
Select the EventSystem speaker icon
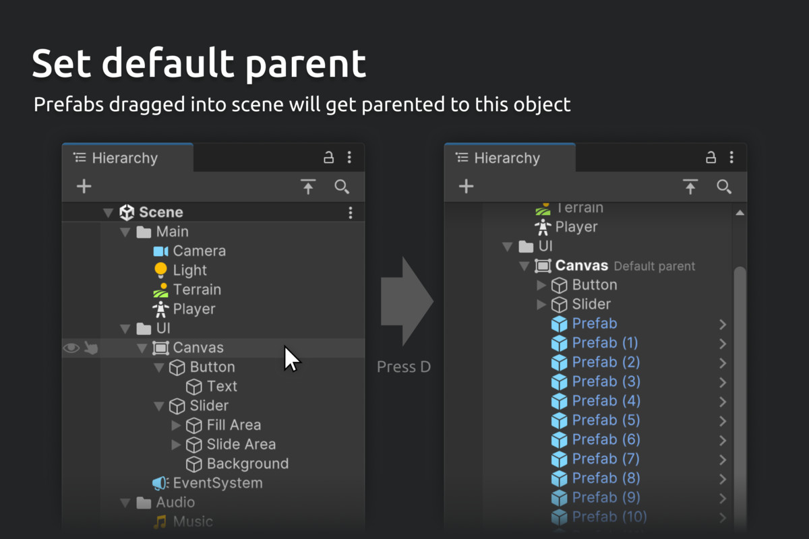tap(160, 483)
